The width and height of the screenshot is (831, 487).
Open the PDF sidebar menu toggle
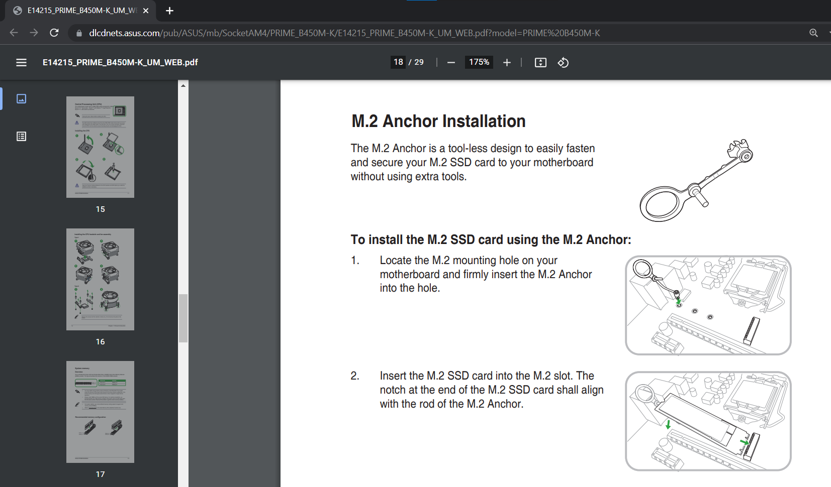click(21, 62)
